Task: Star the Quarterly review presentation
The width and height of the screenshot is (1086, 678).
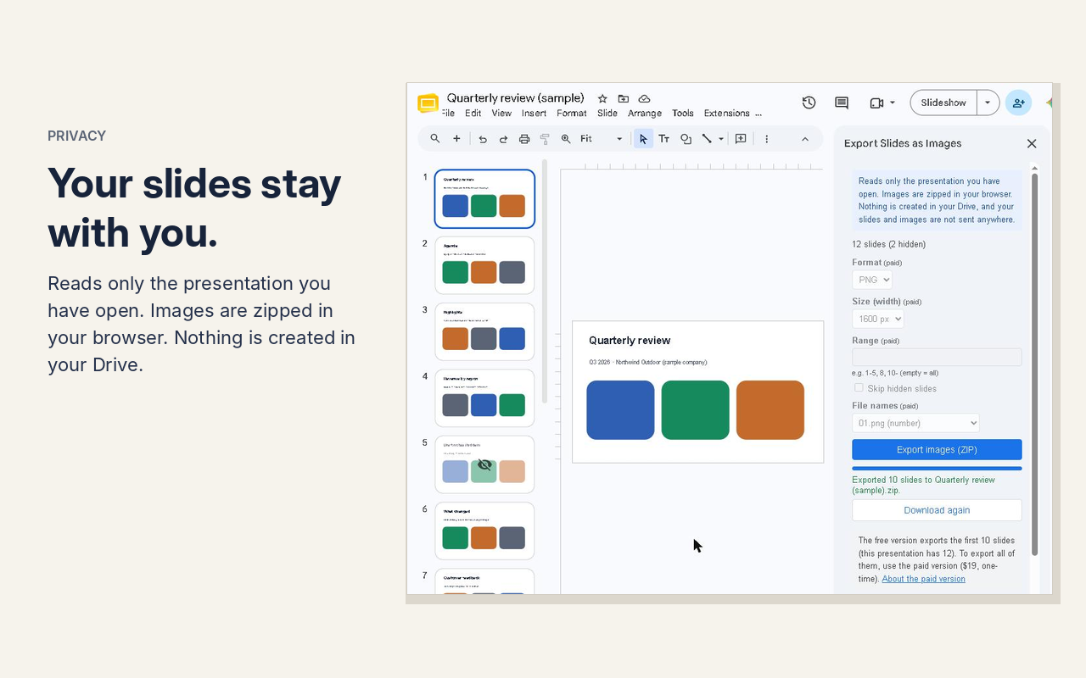Action: 602,98
